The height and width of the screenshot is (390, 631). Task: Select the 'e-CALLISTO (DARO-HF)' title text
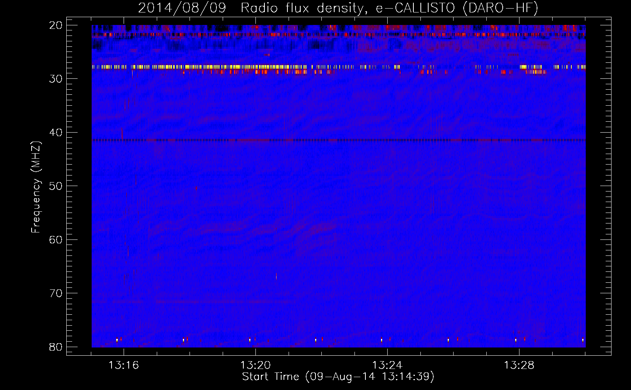click(x=457, y=8)
